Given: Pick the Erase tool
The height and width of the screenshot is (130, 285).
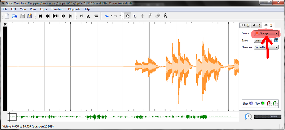Looking at the screenshot, I should coord(158,16).
